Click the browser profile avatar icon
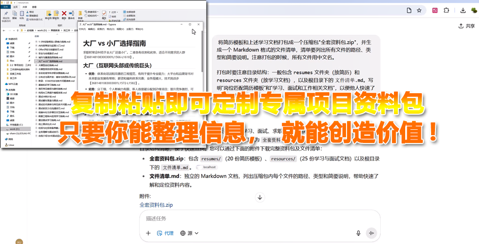The width and height of the screenshot is (479, 244). coord(474,10)
